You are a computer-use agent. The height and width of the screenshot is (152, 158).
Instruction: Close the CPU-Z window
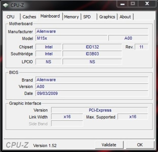click(x=147, y=4)
